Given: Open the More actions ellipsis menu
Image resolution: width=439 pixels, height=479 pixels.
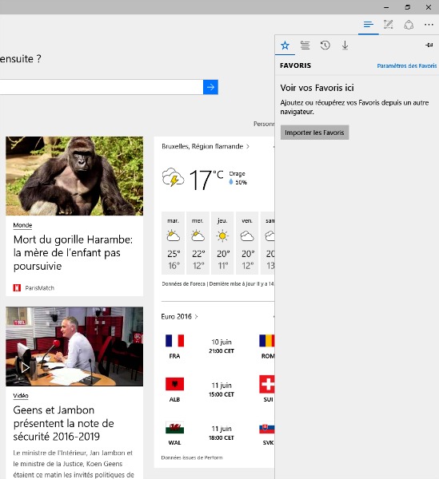Looking at the screenshot, I should tap(429, 25).
